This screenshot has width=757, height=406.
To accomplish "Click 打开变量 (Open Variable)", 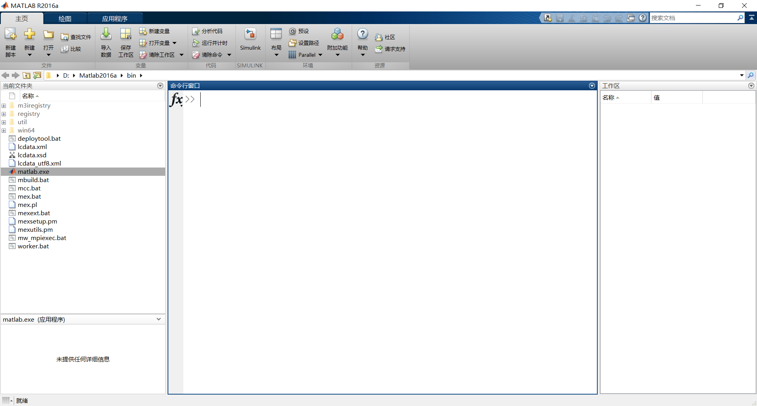I will point(155,43).
